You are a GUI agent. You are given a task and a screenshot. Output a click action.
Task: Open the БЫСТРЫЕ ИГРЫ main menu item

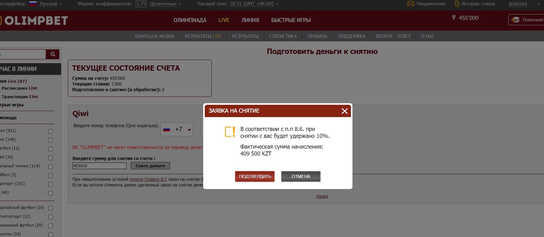pos(291,20)
